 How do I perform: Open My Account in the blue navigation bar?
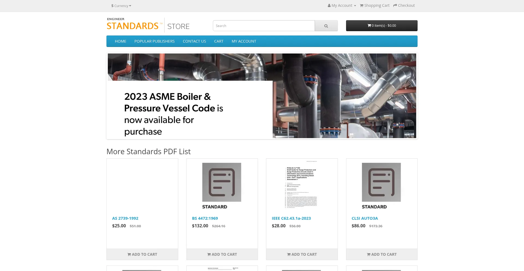[x=244, y=41]
